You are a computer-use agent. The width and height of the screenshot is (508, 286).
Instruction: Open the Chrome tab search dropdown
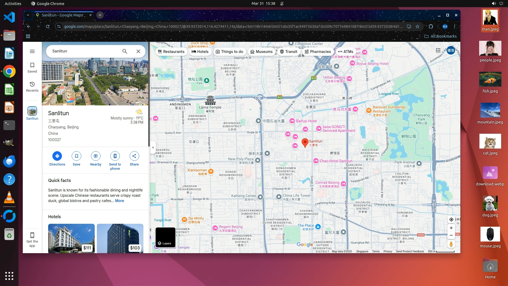[28, 15]
